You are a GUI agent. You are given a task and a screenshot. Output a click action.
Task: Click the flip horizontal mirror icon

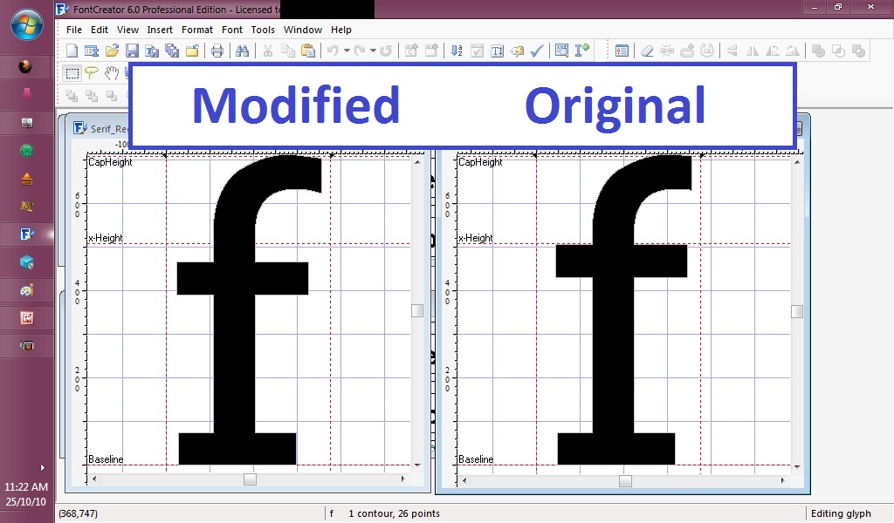pos(753,51)
